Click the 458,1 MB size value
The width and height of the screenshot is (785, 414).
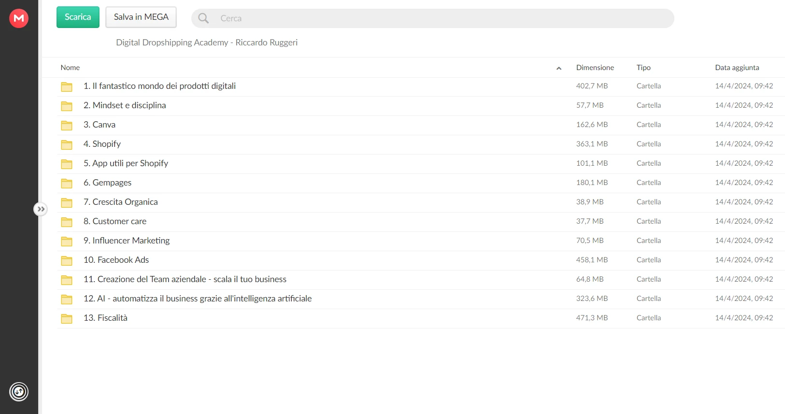tap(592, 260)
